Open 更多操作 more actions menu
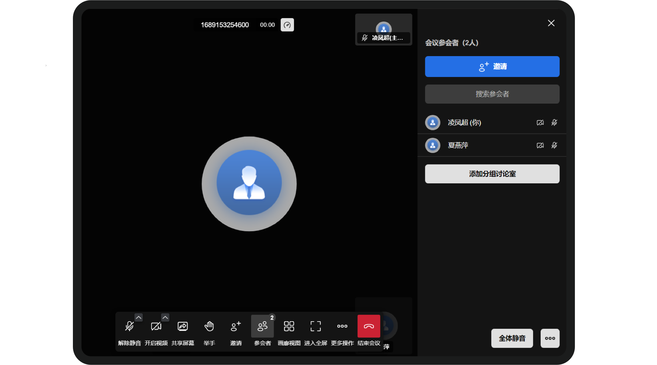Screen dimensions: 657x365 (x=342, y=330)
